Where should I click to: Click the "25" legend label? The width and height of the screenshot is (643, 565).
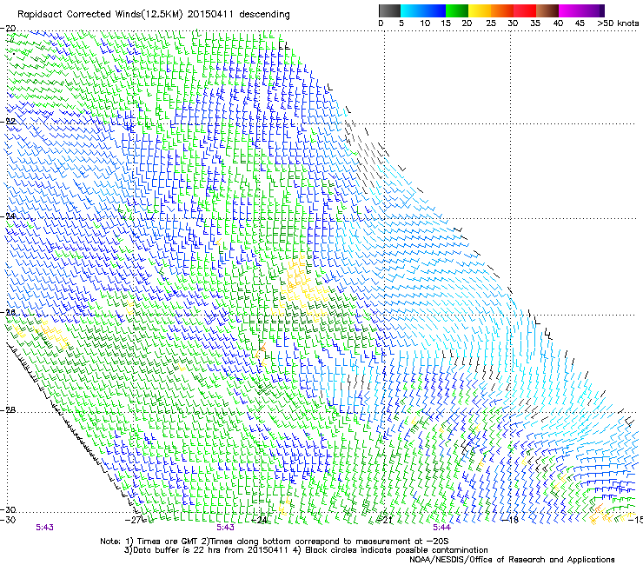click(491, 23)
